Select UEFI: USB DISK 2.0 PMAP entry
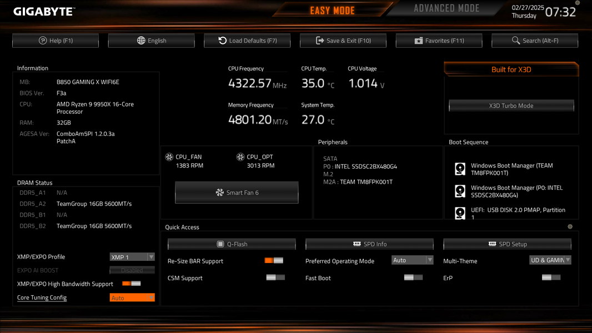Screen dimensions: 592x333 pos(518,214)
